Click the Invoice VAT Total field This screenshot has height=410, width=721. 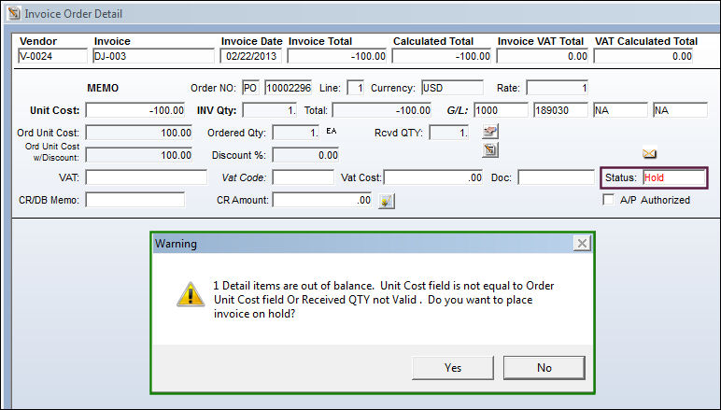coord(542,56)
